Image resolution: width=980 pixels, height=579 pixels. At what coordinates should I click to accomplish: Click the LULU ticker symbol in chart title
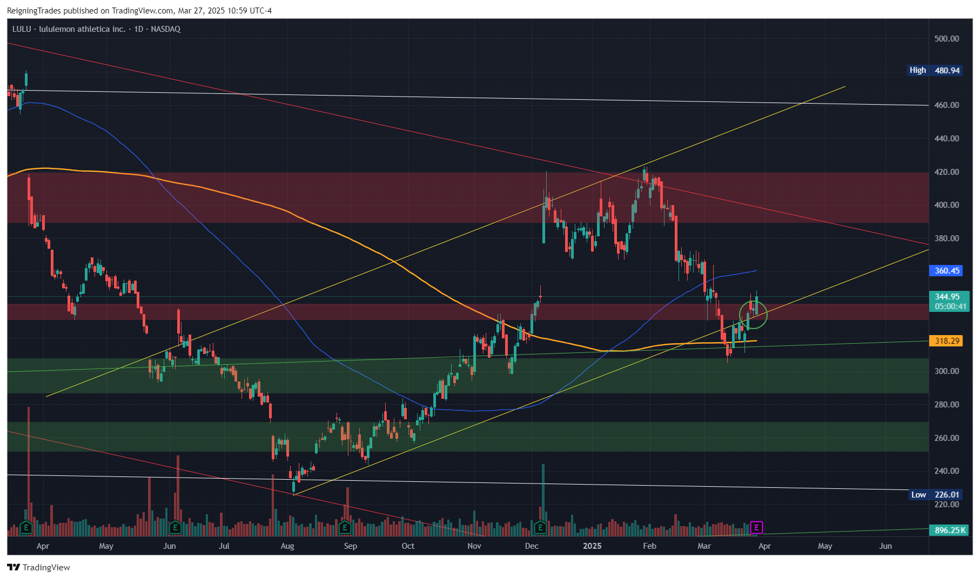pyautogui.click(x=22, y=29)
